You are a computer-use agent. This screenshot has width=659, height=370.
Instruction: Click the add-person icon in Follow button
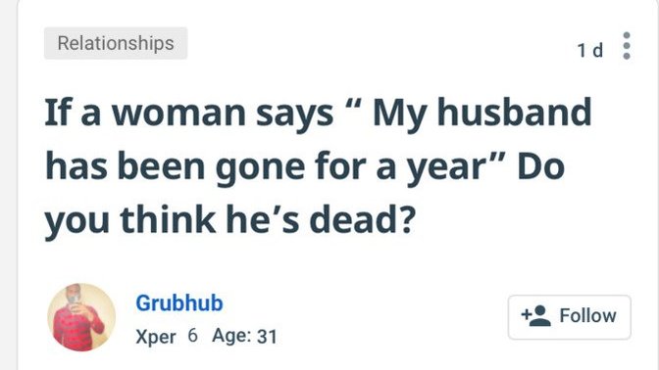tap(535, 315)
